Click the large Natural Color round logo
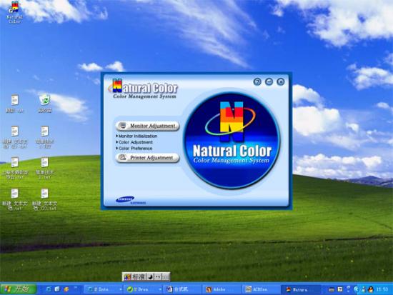393x295 pixels. click(x=232, y=140)
